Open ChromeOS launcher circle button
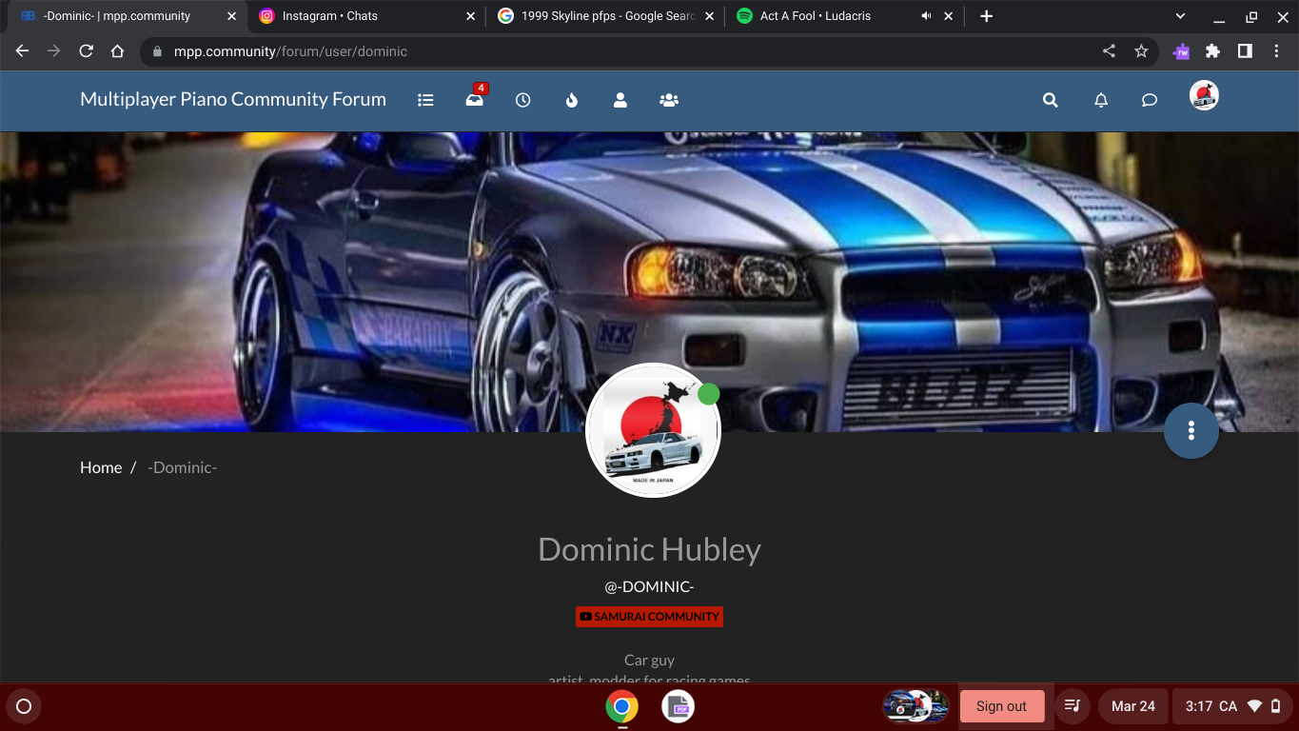The width and height of the screenshot is (1299, 731). (24, 706)
